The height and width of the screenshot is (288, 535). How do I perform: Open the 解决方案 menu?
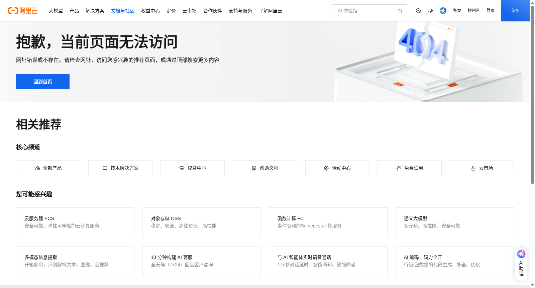[x=95, y=11]
